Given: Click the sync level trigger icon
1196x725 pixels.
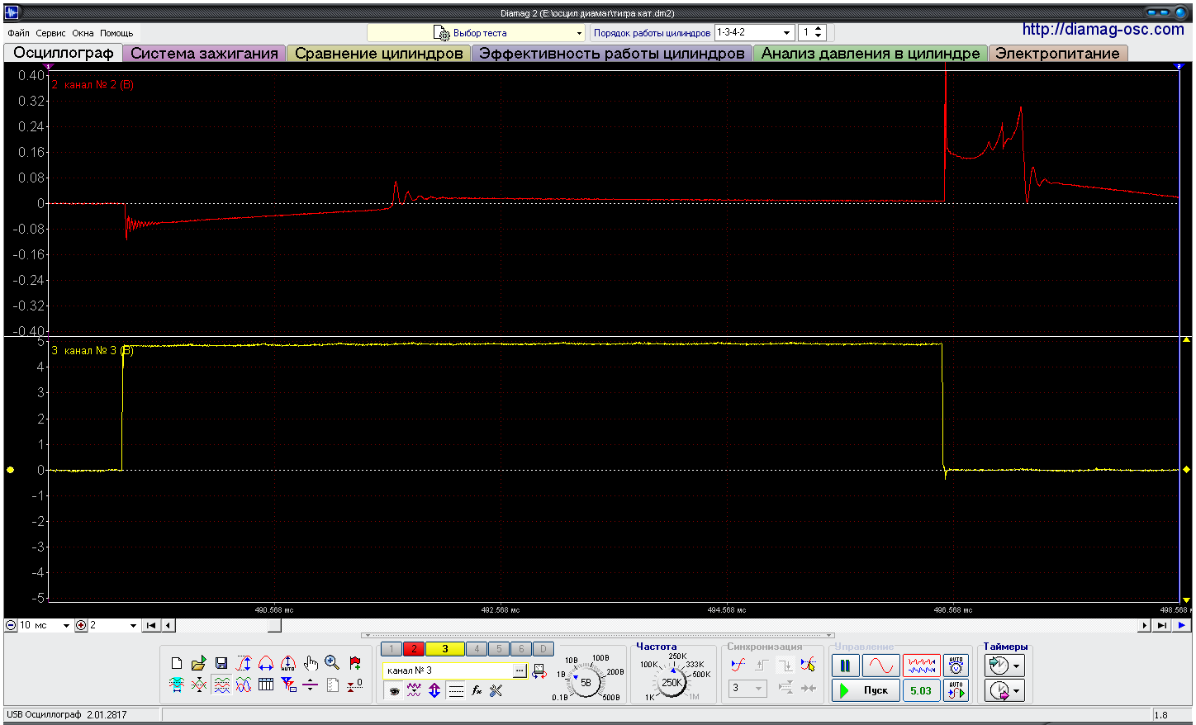Looking at the screenshot, I should [738, 665].
